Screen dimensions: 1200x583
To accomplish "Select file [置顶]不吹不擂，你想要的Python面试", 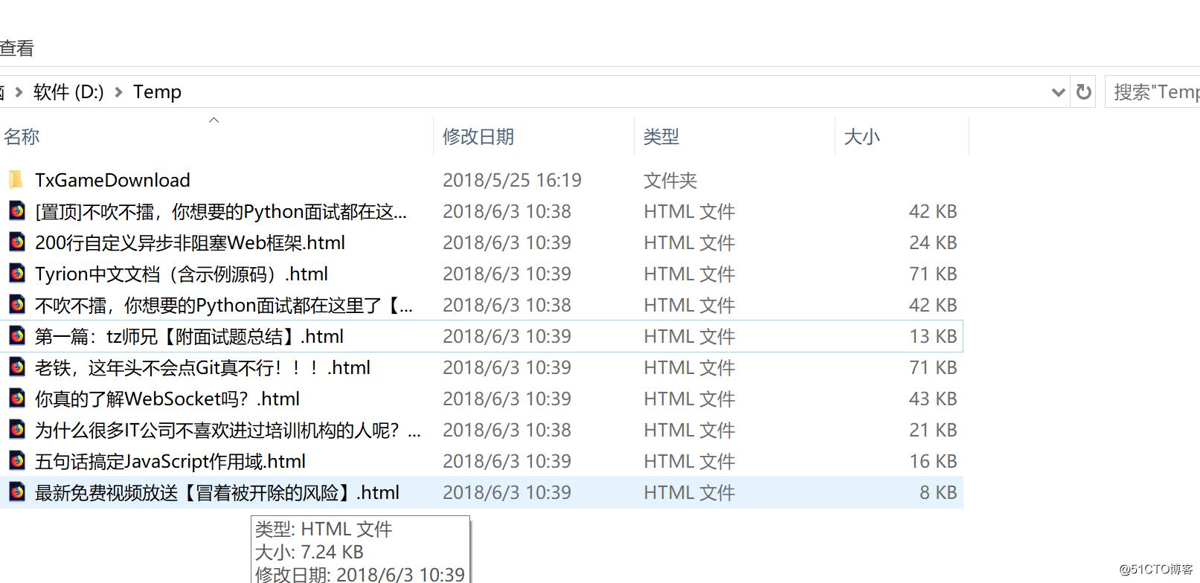I will point(221,212).
